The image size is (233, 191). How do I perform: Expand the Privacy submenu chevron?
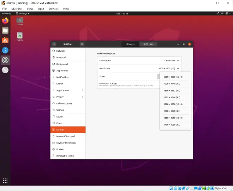82,97
